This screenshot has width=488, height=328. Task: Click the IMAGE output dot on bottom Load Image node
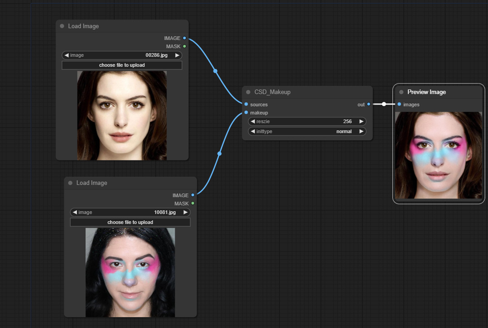[192, 195]
